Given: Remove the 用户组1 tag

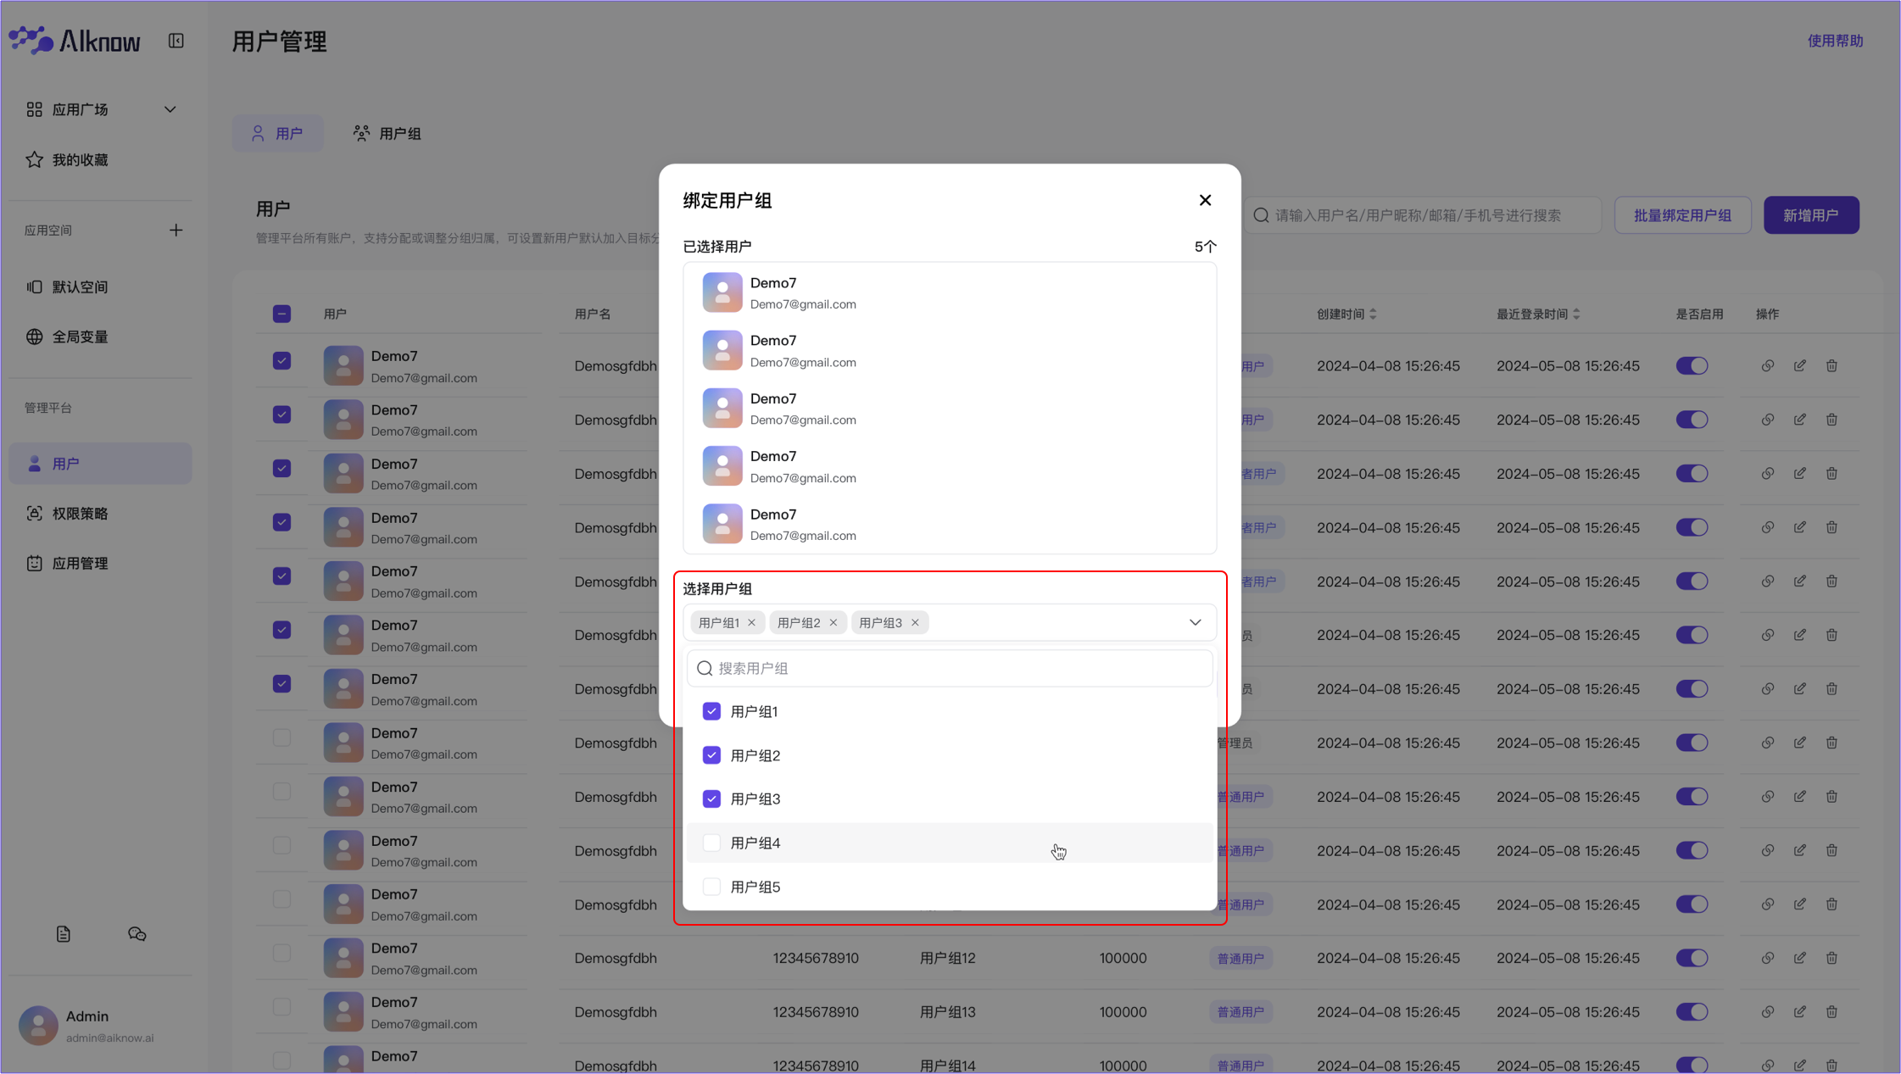Looking at the screenshot, I should pyautogui.click(x=751, y=623).
